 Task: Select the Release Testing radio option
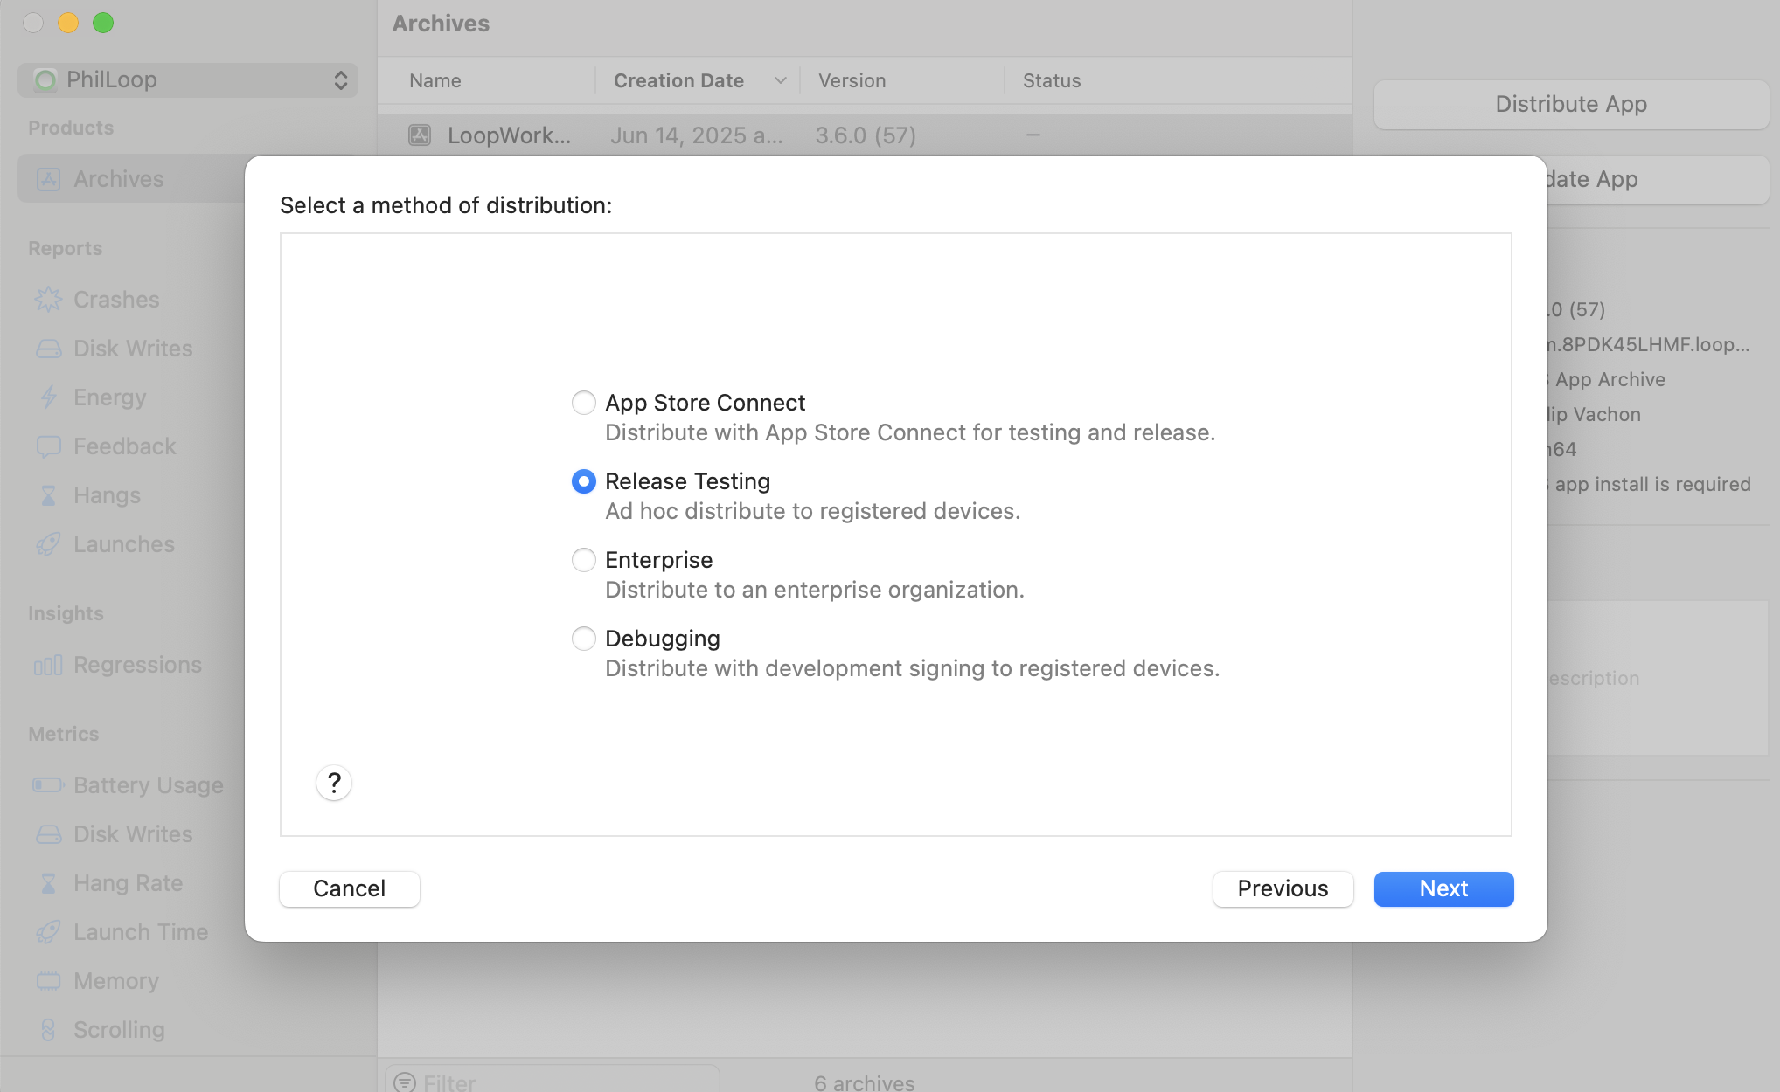point(583,481)
